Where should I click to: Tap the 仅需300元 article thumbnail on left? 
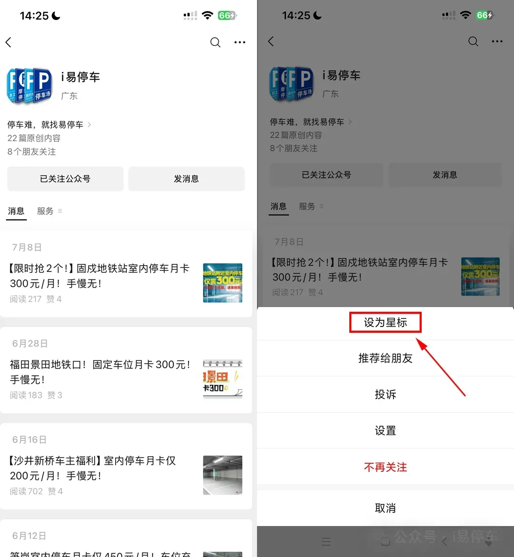223,283
